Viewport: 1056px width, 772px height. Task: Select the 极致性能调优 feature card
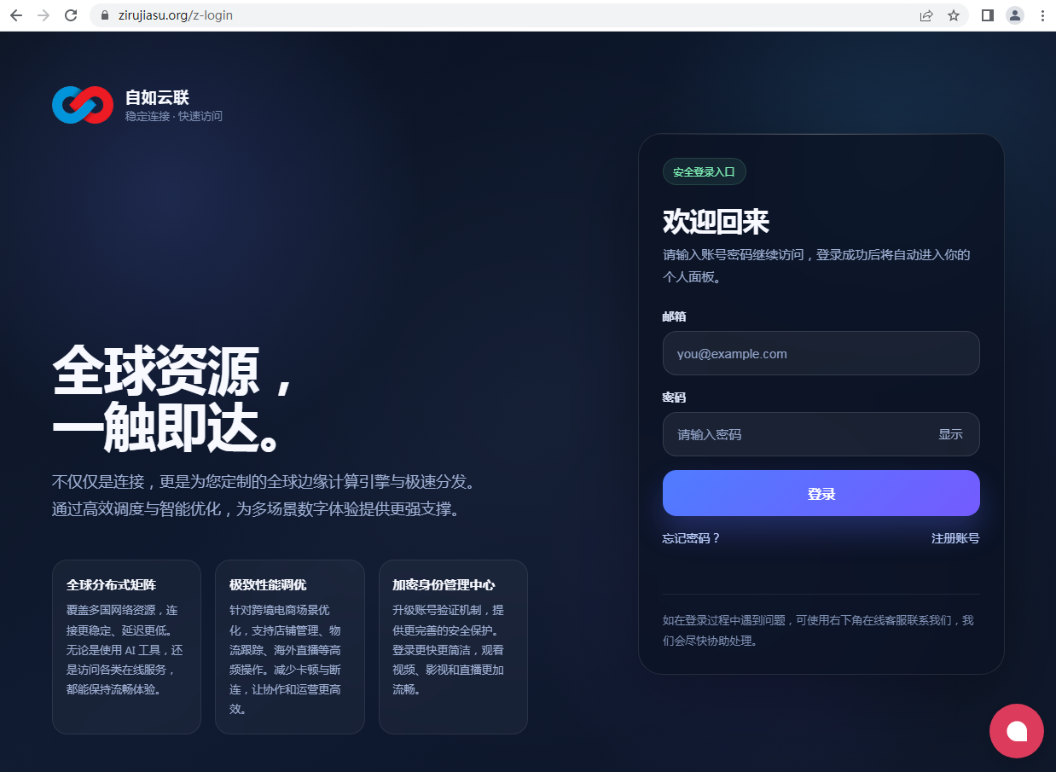pyautogui.click(x=290, y=646)
